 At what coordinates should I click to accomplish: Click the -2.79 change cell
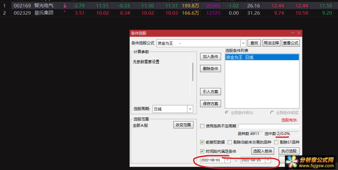click(x=78, y=6)
